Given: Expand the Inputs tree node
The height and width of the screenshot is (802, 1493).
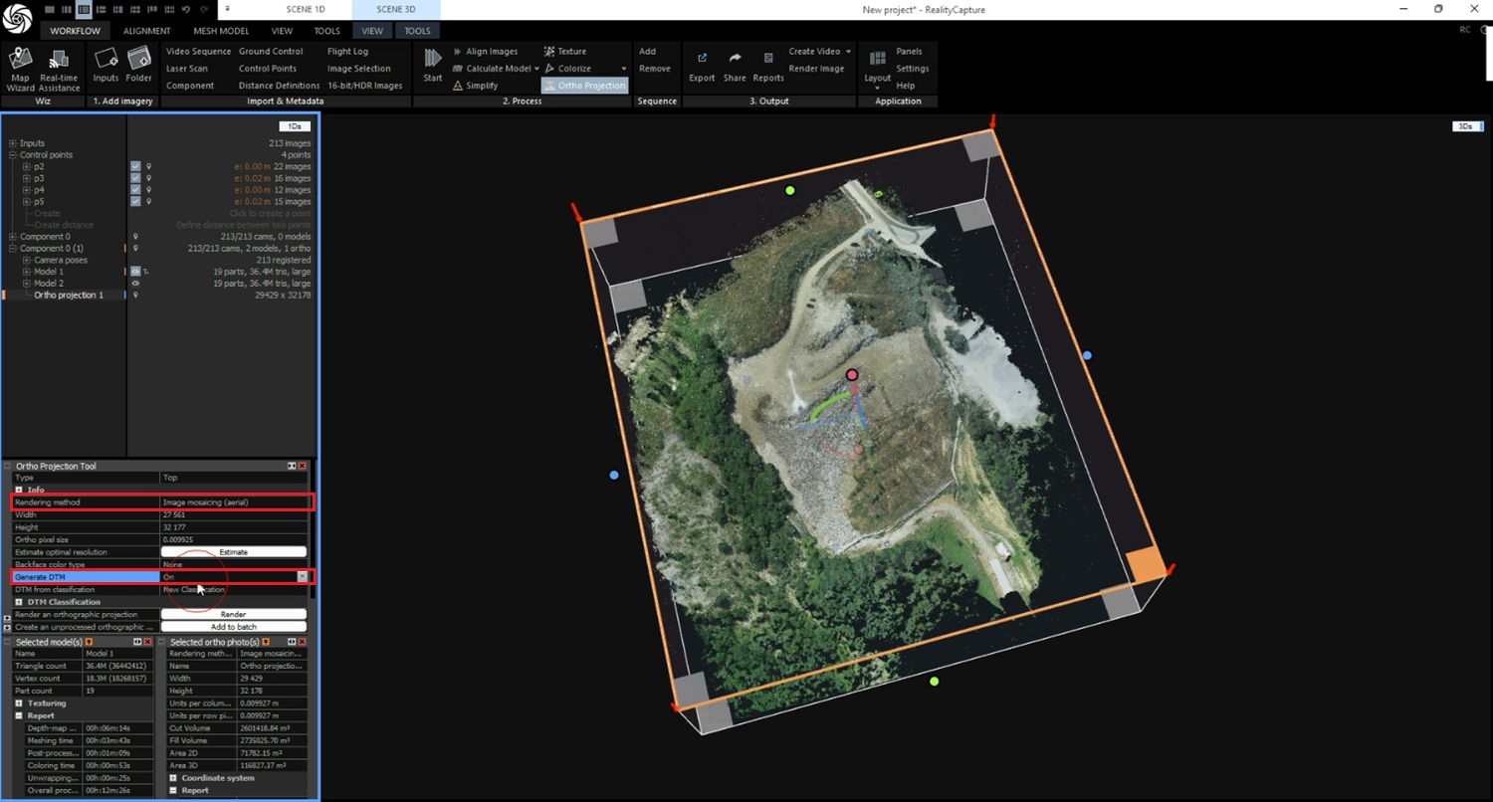Looking at the screenshot, I should point(13,143).
